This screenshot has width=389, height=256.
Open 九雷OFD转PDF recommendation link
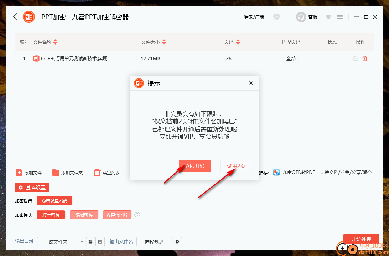(322, 172)
